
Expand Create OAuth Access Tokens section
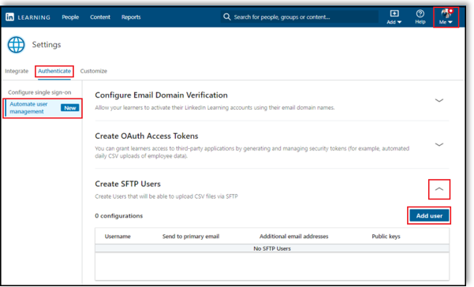tap(439, 144)
